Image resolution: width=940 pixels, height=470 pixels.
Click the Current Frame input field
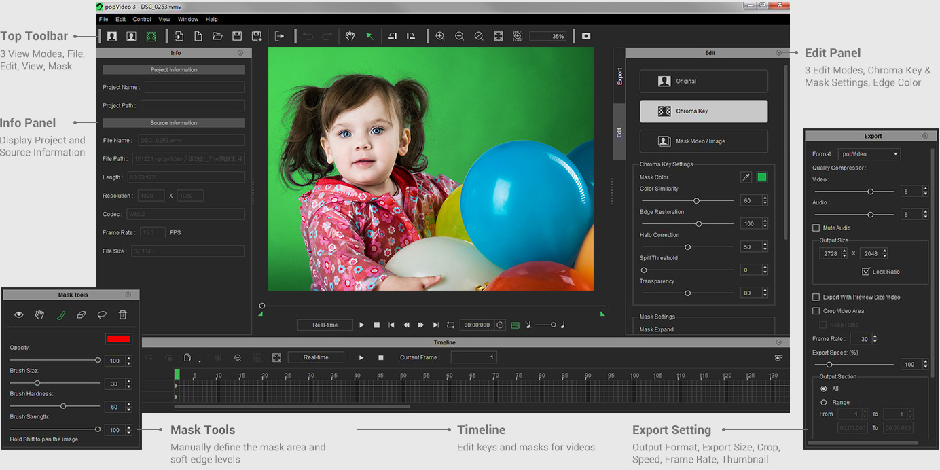[x=473, y=357]
